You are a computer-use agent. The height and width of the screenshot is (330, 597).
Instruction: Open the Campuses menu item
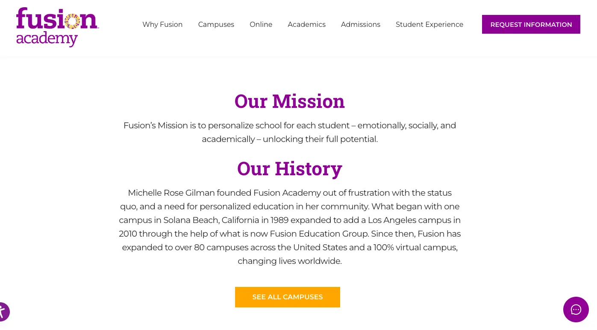pyautogui.click(x=216, y=25)
